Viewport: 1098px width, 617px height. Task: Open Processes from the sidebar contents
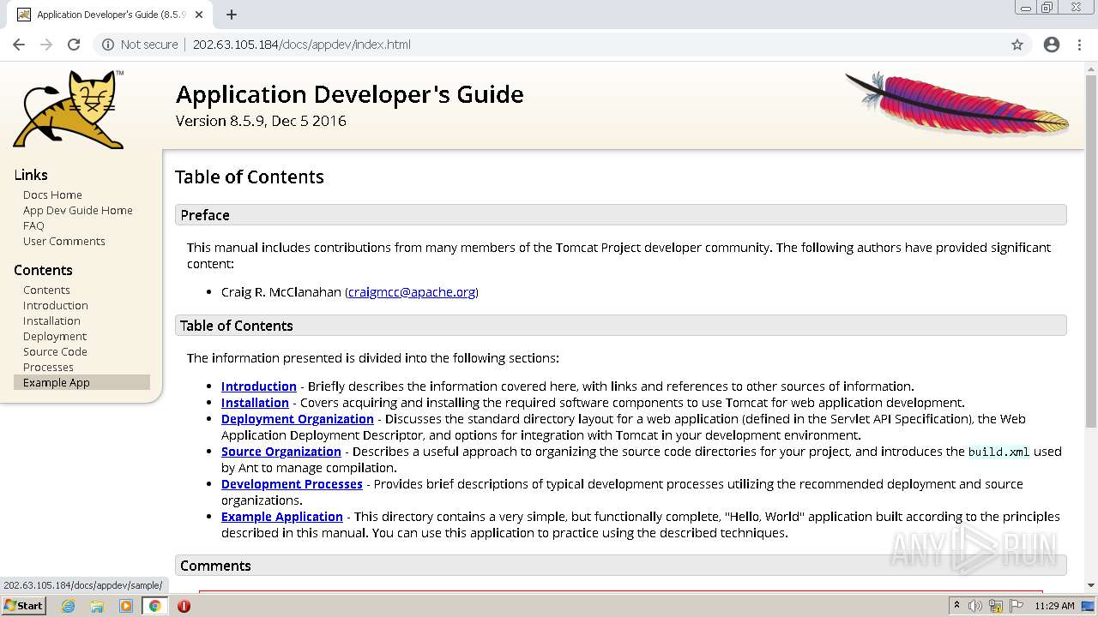tap(48, 367)
